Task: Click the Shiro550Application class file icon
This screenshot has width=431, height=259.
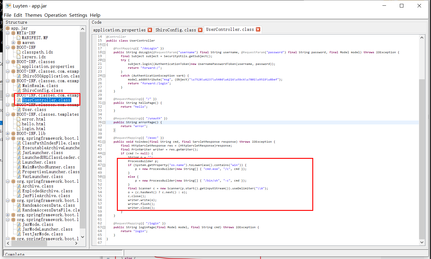Action: click(x=19, y=76)
